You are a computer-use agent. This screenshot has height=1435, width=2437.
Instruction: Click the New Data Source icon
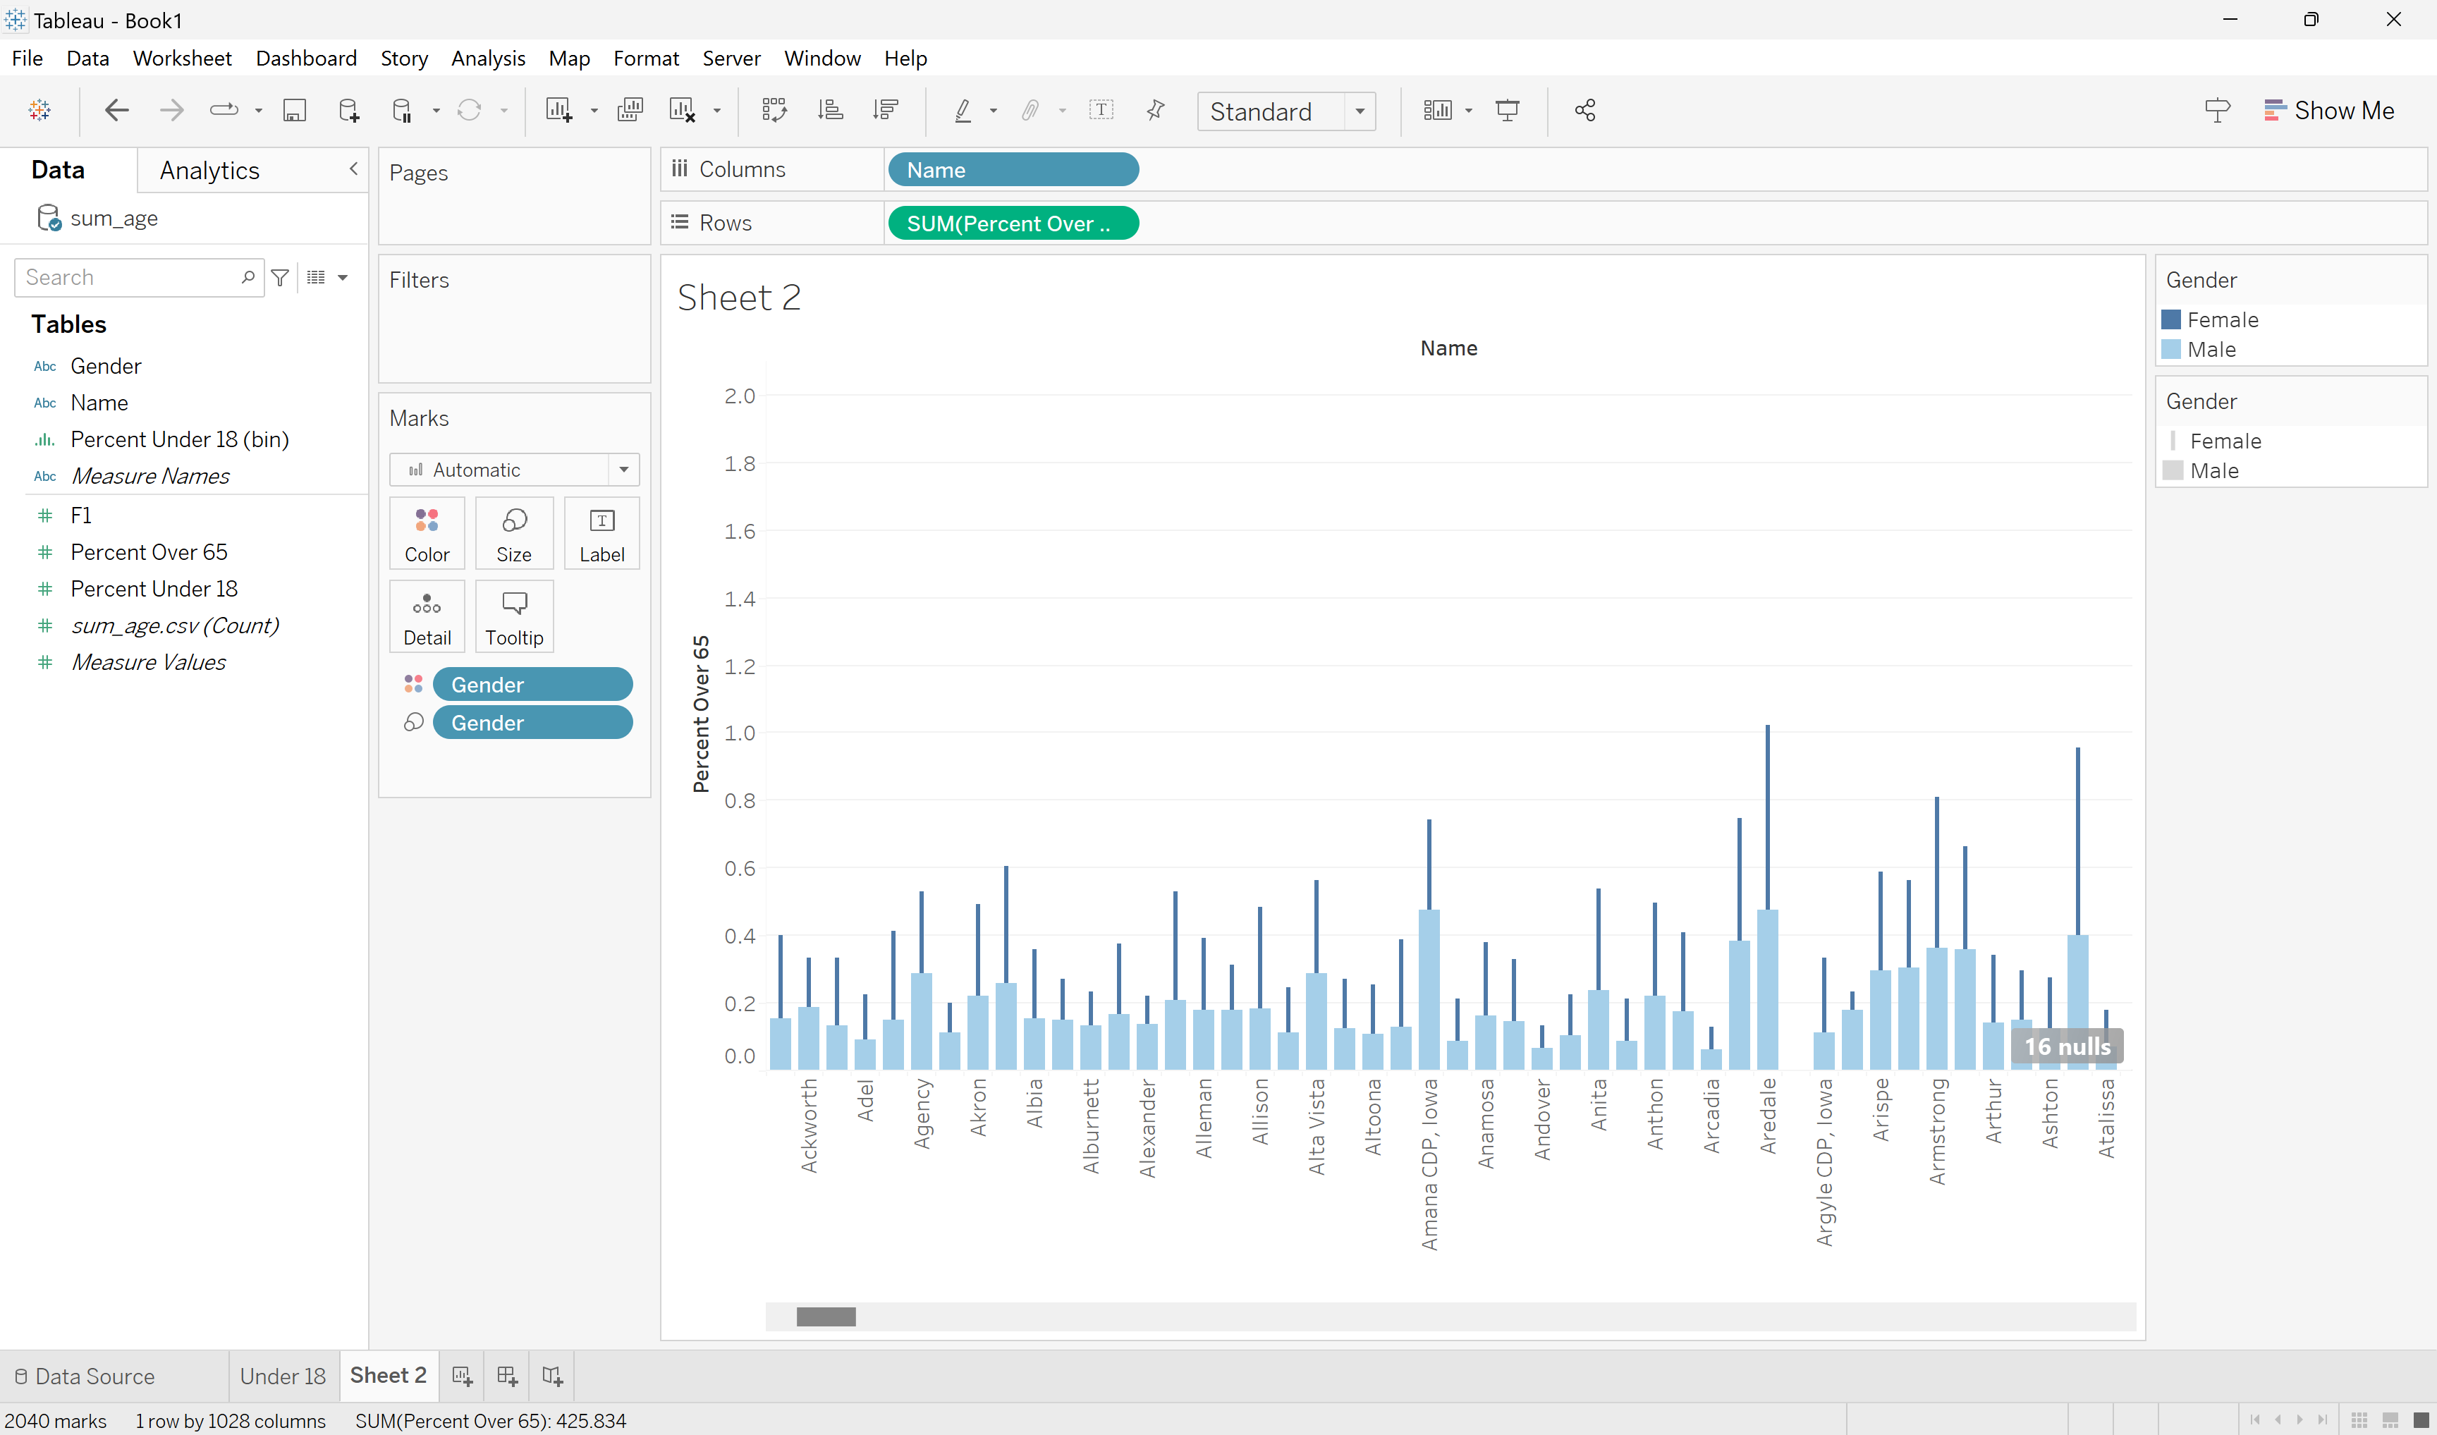[x=349, y=110]
